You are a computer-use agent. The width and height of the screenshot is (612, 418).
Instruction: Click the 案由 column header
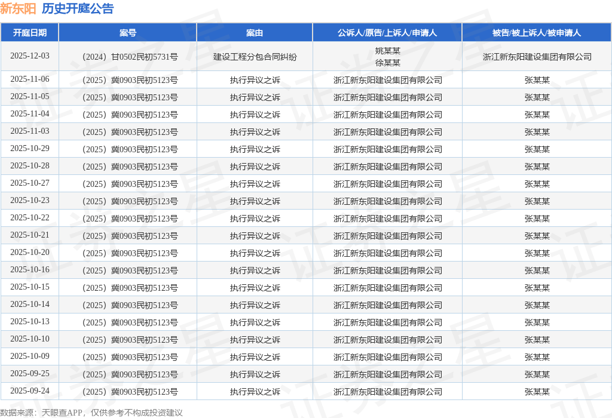(x=255, y=33)
